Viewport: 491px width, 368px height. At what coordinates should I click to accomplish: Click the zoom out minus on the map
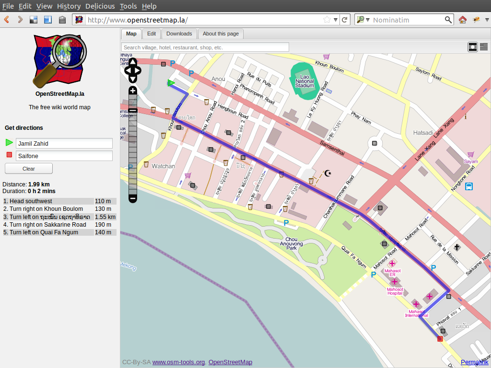(133, 198)
